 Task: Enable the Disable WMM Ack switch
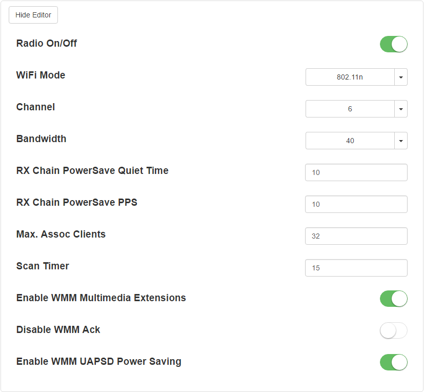[393, 330]
